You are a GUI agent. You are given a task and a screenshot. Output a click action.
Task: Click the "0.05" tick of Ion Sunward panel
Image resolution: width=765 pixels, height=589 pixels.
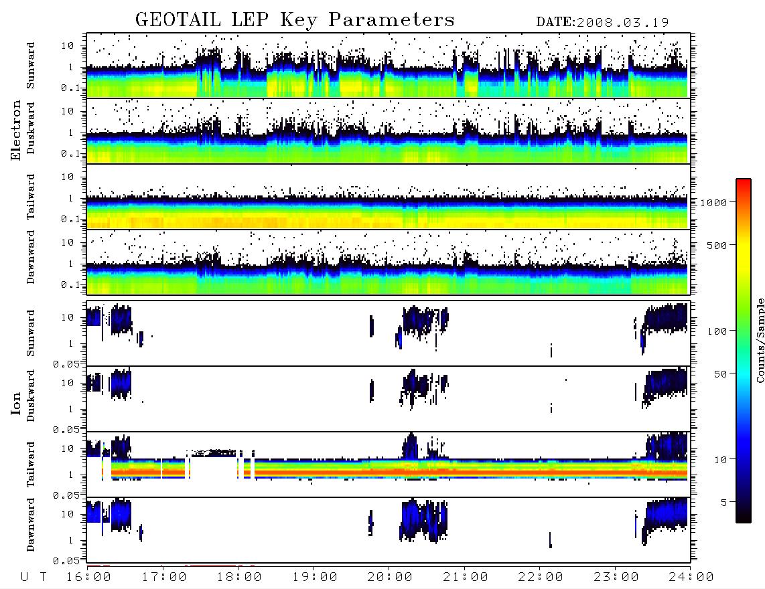pyautogui.click(x=66, y=364)
